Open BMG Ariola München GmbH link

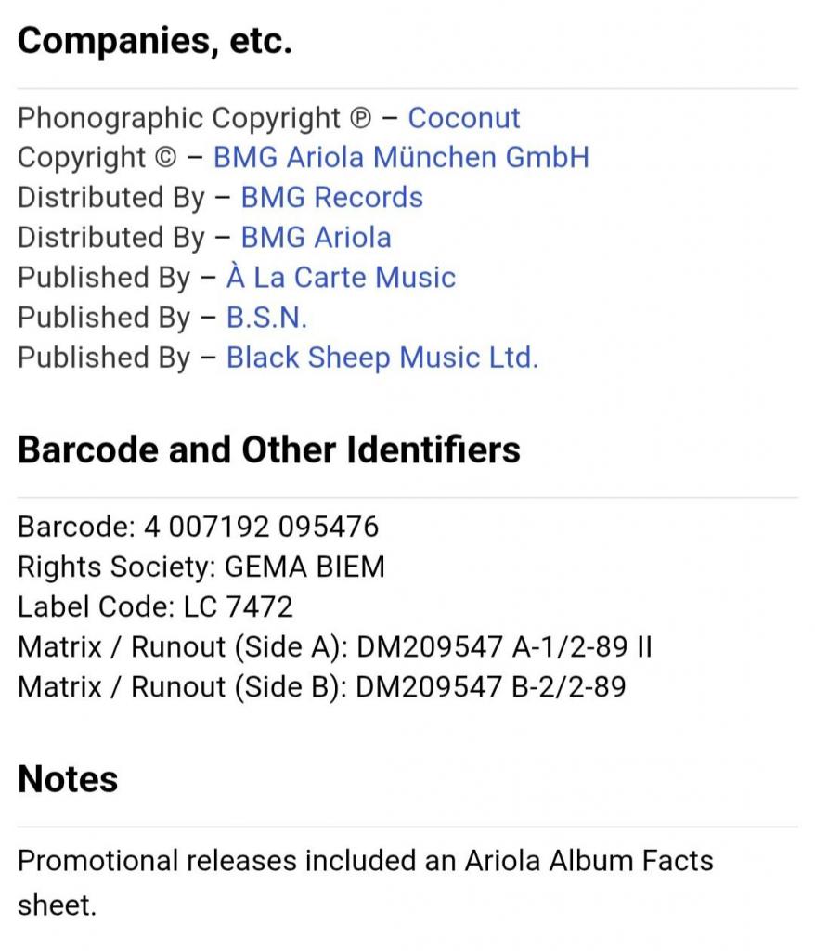tap(401, 157)
